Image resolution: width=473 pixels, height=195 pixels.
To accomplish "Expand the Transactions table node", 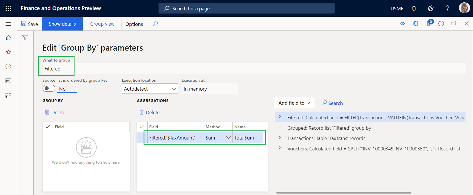I will [x=279, y=137].
